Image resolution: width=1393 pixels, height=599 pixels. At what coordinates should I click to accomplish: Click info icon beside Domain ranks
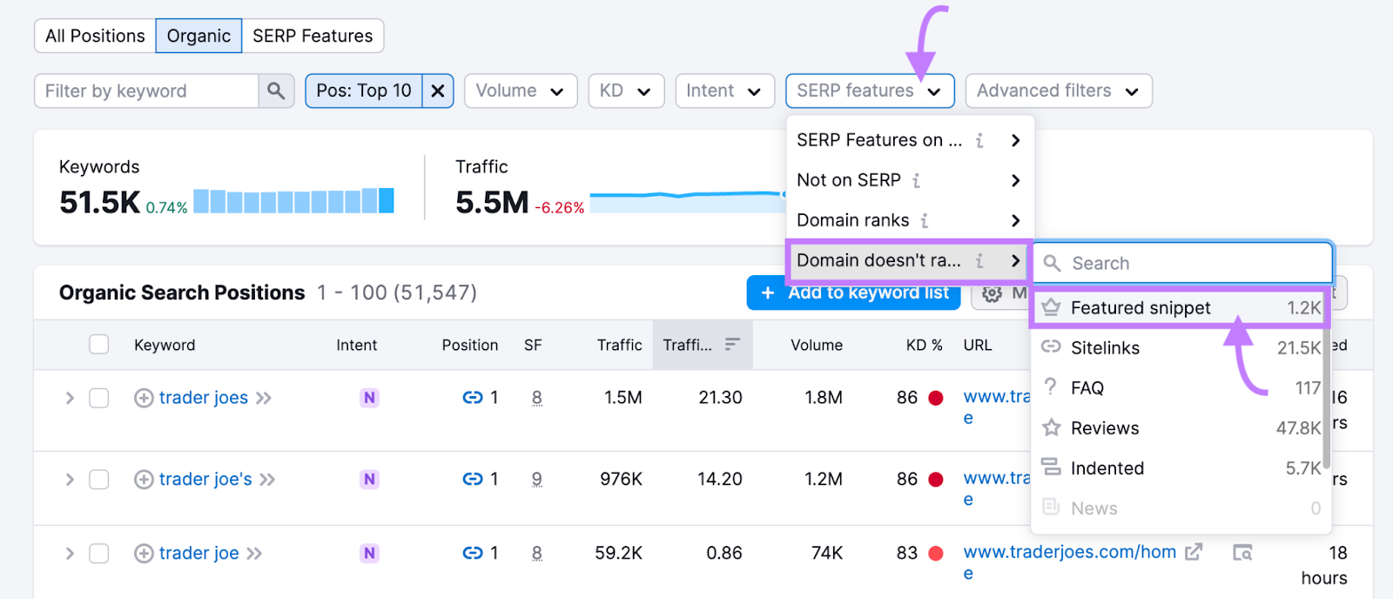[925, 220]
